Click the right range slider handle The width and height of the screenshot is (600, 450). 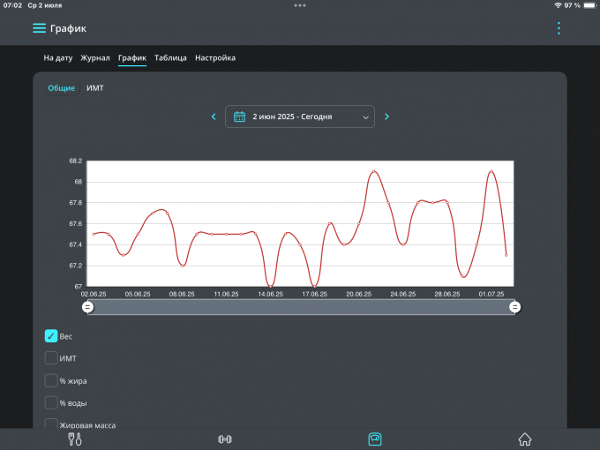click(514, 307)
